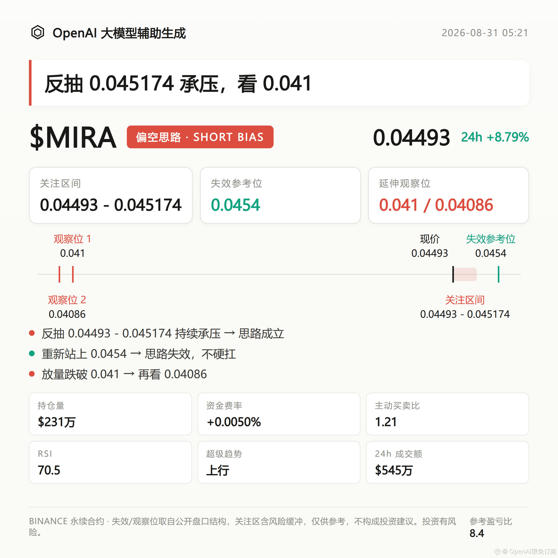558x558 pixels.
Task: Click the bullet "反抽 0.04493 - 0.045174 持续承压 → 思路成立"
Action: [162, 333]
